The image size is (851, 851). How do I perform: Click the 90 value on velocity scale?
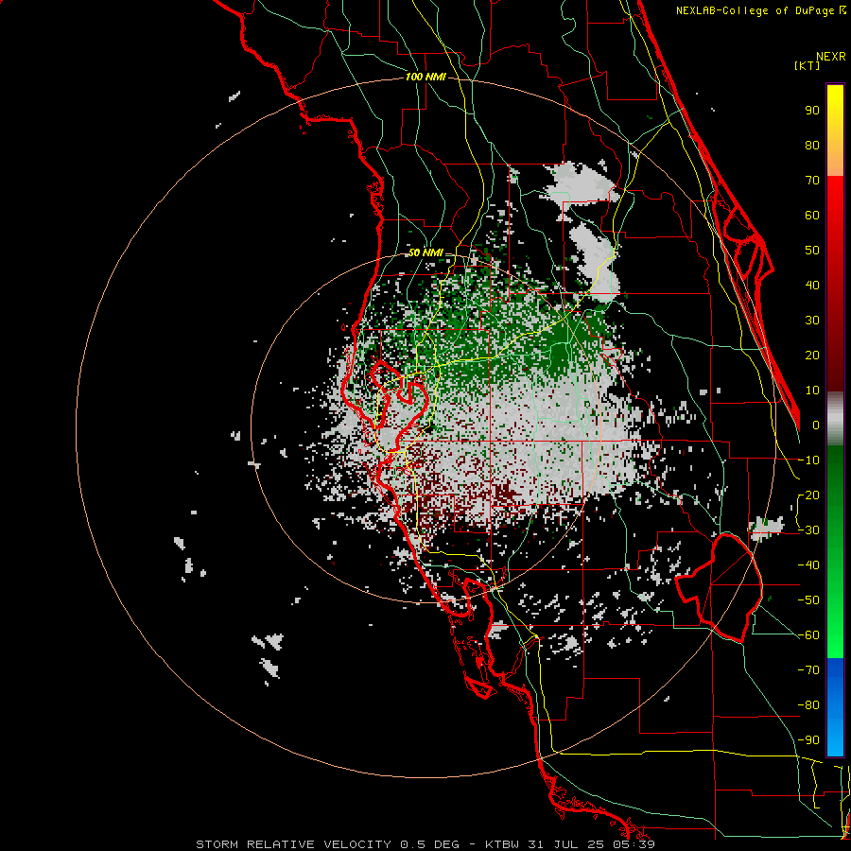[x=812, y=111]
